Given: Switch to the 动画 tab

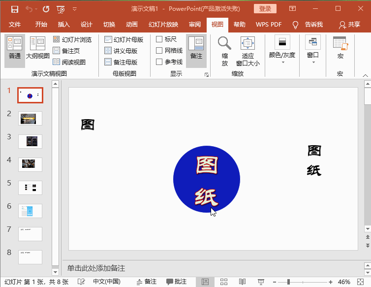Looking at the screenshot, I should tap(132, 25).
